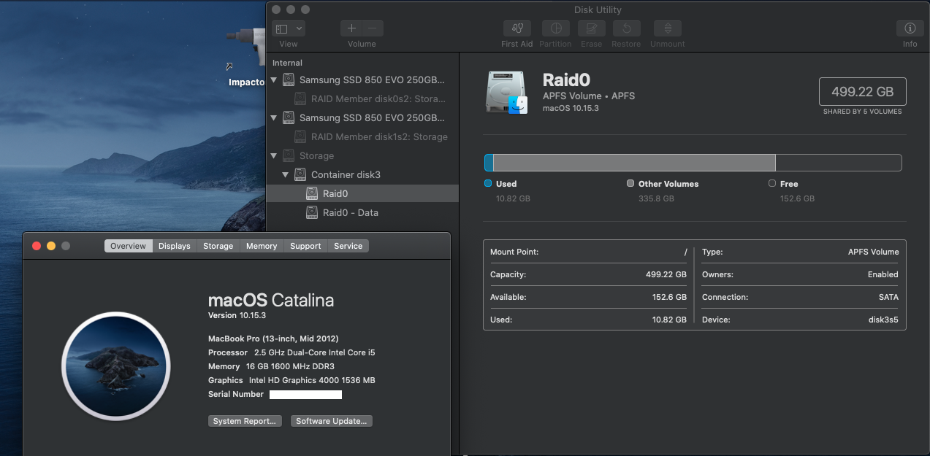
Task: Click the Unmount toolbar icon
Action: (668, 28)
